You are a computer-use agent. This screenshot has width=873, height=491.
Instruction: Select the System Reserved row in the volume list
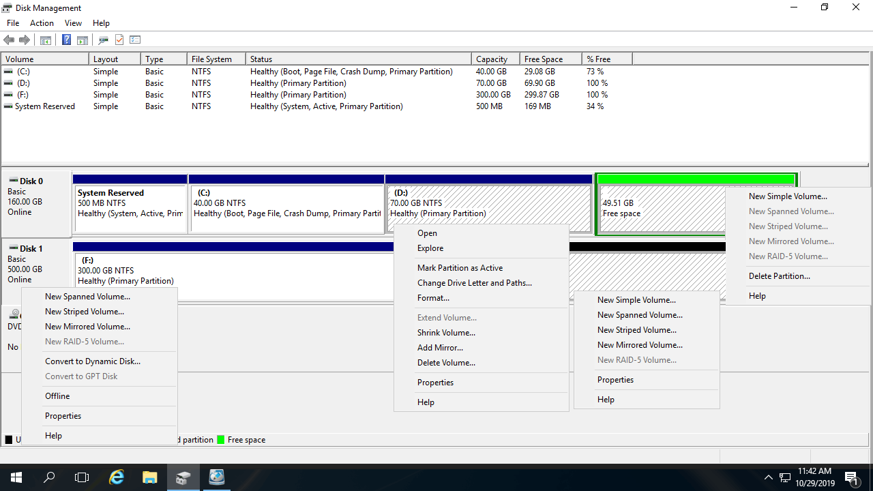(44, 106)
